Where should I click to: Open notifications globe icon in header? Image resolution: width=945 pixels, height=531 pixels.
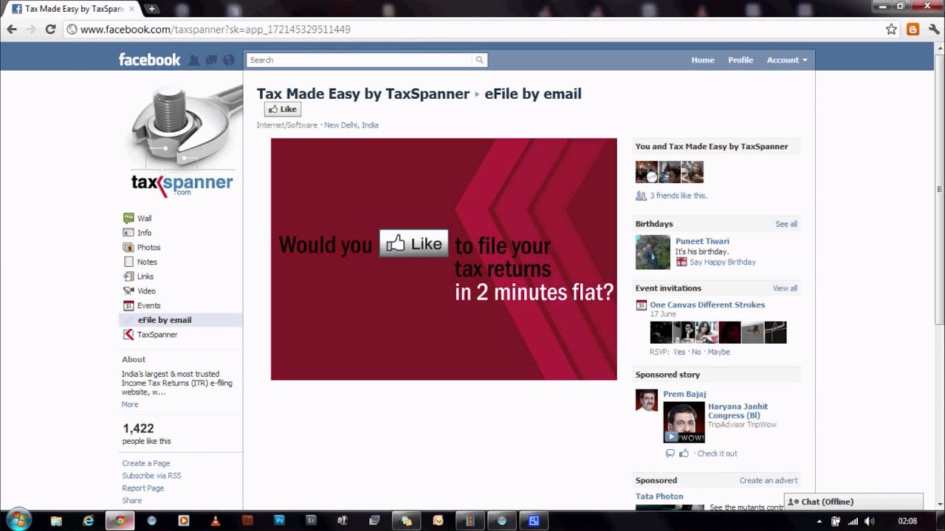tap(228, 60)
